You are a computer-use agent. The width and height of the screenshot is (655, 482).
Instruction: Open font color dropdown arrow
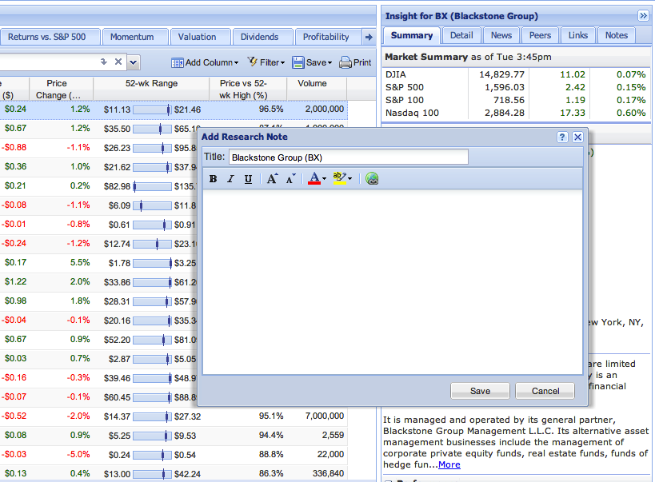(324, 179)
